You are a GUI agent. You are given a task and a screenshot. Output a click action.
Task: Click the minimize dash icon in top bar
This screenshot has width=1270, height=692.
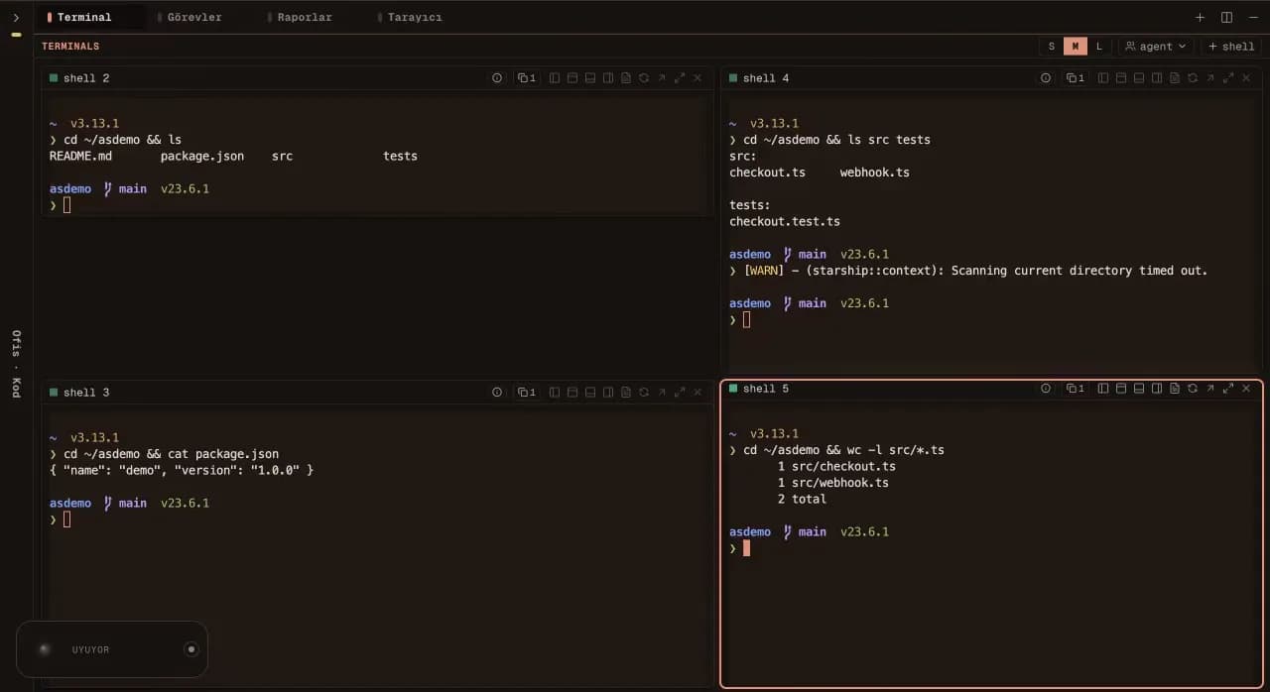(1252, 17)
